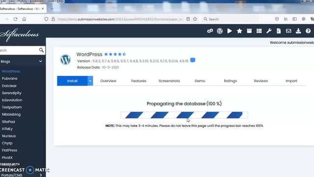Focus the sidebar script search field
This screenshot has width=314, height=177.
click(x=19, y=50)
